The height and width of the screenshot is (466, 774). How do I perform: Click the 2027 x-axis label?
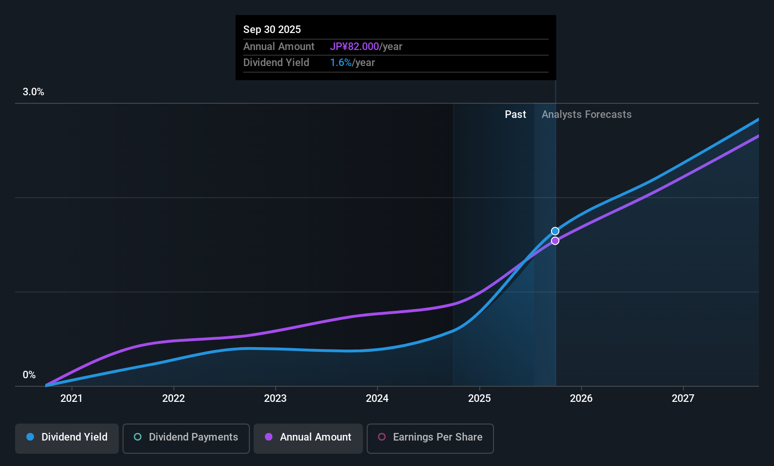(683, 399)
